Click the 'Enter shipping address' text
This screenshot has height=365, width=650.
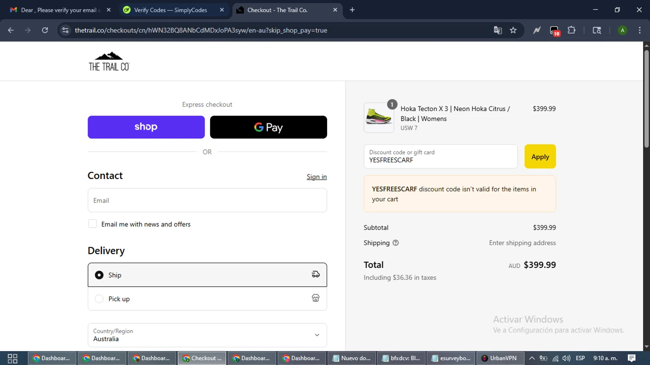point(522,243)
